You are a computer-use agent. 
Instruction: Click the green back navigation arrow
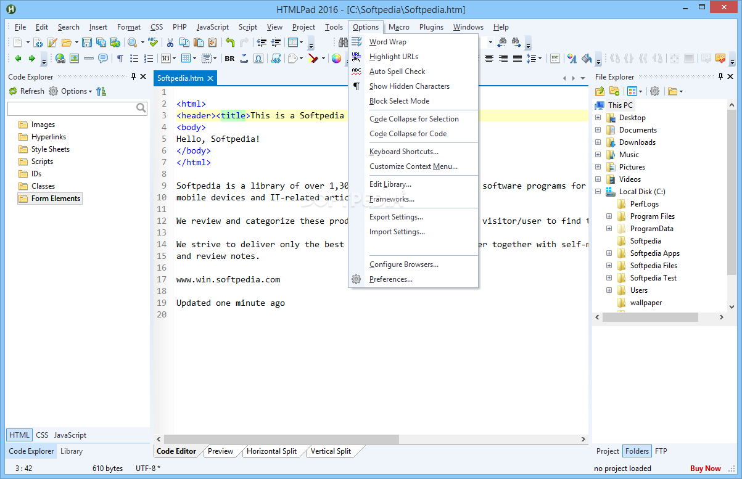coord(18,59)
